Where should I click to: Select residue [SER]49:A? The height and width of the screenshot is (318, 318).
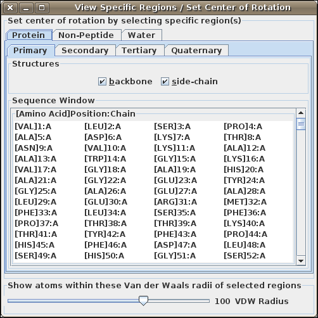coord(35,256)
